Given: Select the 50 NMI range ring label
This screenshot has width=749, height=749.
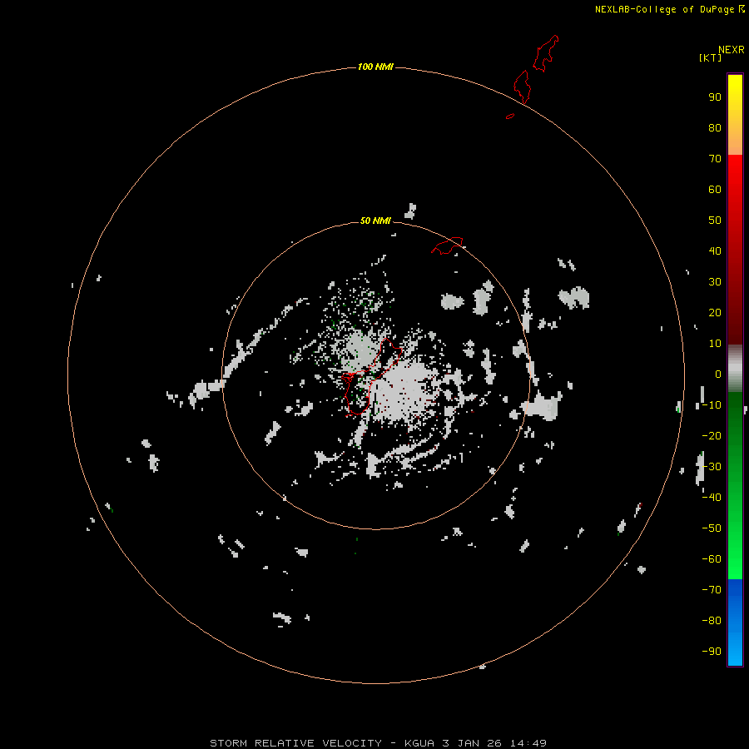Looking at the screenshot, I should point(375,221).
